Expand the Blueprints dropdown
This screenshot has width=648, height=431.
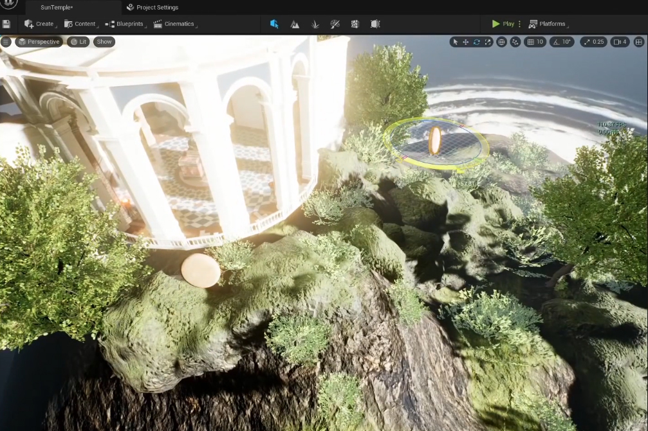point(125,24)
